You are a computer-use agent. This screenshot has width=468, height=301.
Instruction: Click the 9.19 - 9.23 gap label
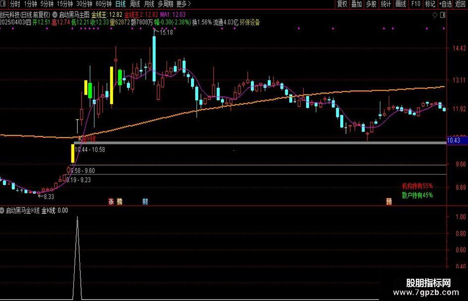tap(79, 180)
